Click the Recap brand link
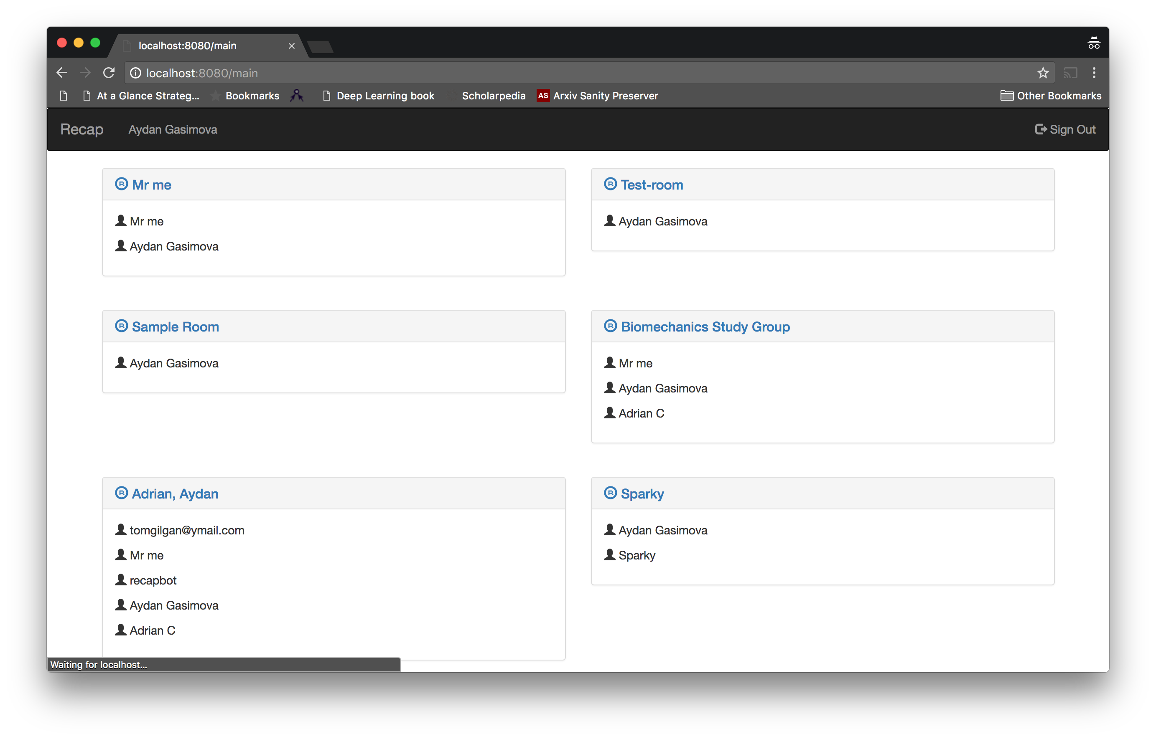The width and height of the screenshot is (1156, 739). (x=81, y=129)
